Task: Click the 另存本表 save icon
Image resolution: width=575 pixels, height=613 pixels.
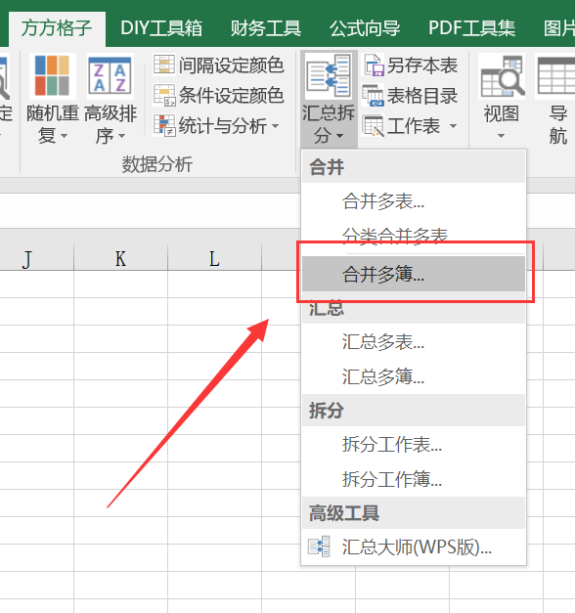Action: [374, 65]
